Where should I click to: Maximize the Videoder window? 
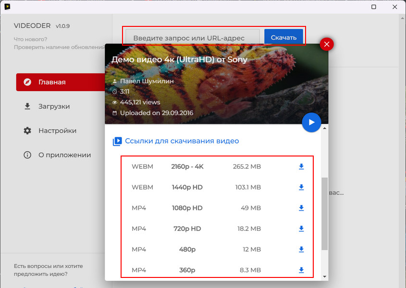374,7
